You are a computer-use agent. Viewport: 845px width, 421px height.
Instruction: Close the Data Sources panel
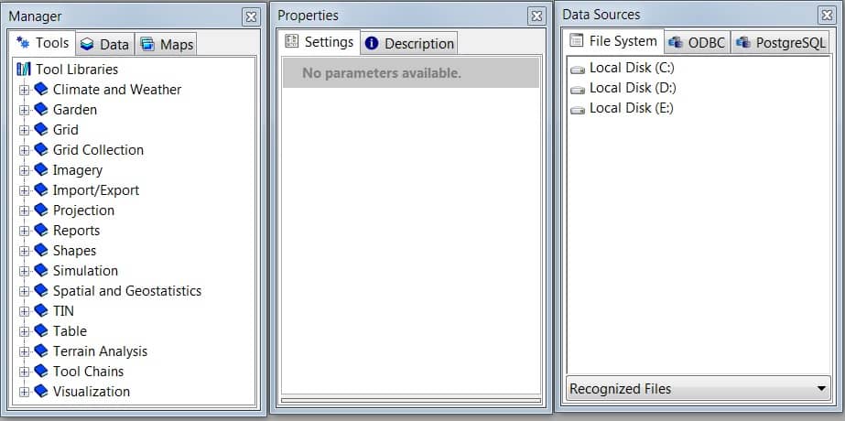point(827,15)
